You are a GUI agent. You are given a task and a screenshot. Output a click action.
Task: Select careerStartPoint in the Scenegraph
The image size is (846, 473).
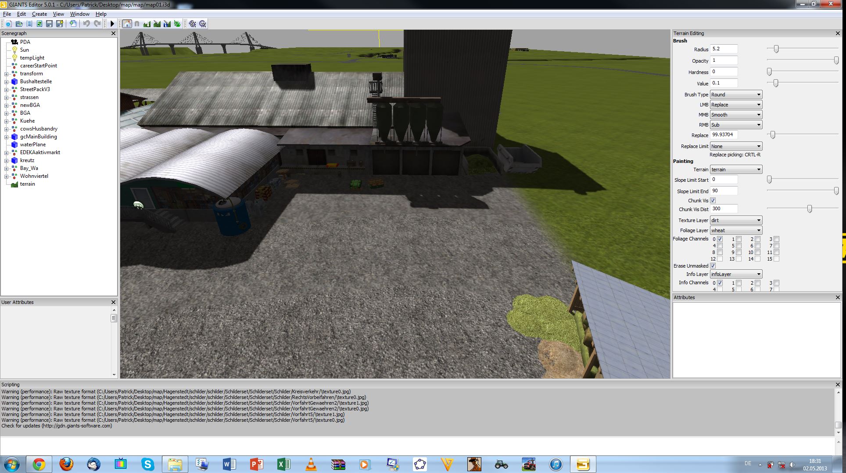pos(39,66)
